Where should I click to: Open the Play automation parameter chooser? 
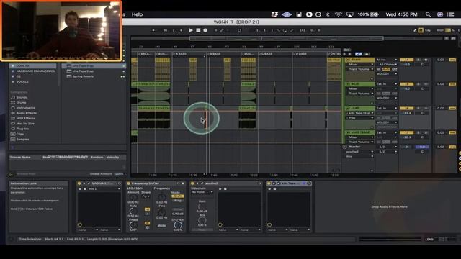pyautogui.click(x=359, y=118)
